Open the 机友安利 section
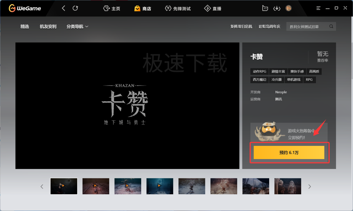 [x=48, y=26]
